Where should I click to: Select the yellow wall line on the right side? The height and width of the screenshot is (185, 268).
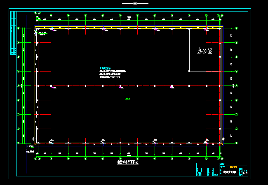click(223, 82)
